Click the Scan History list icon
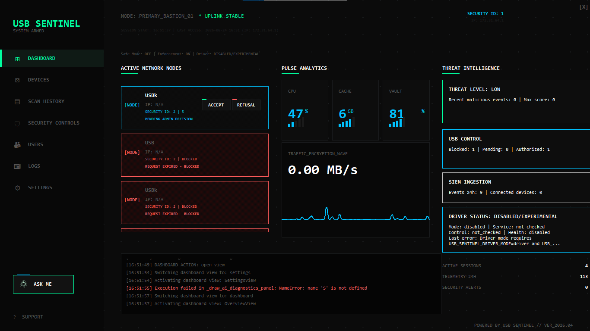This screenshot has height=331, width=590. pos(17,102)
